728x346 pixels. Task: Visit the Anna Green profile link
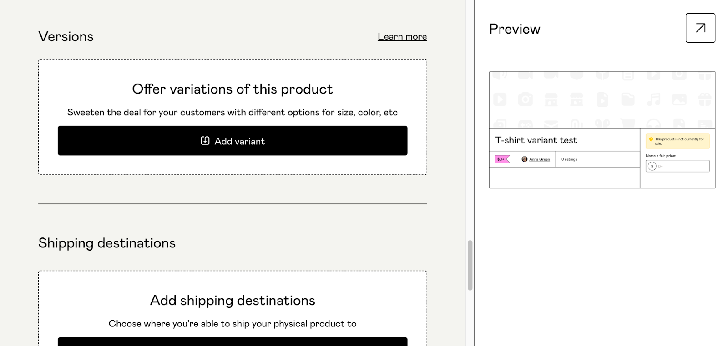tap(540, 159)
